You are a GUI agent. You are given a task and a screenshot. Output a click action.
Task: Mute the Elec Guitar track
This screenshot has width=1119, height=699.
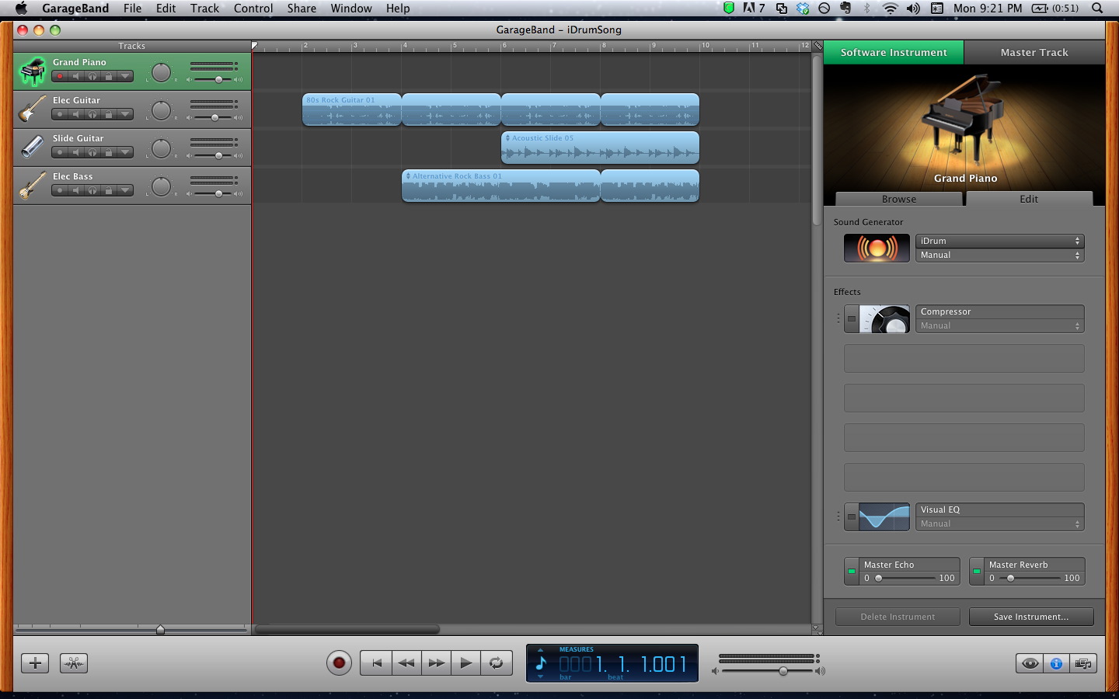pyautogui.click(x=76, y=114)
